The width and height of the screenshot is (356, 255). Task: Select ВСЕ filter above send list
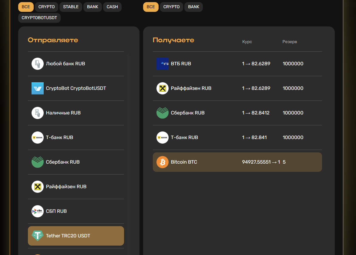click(x=26, y=7)
